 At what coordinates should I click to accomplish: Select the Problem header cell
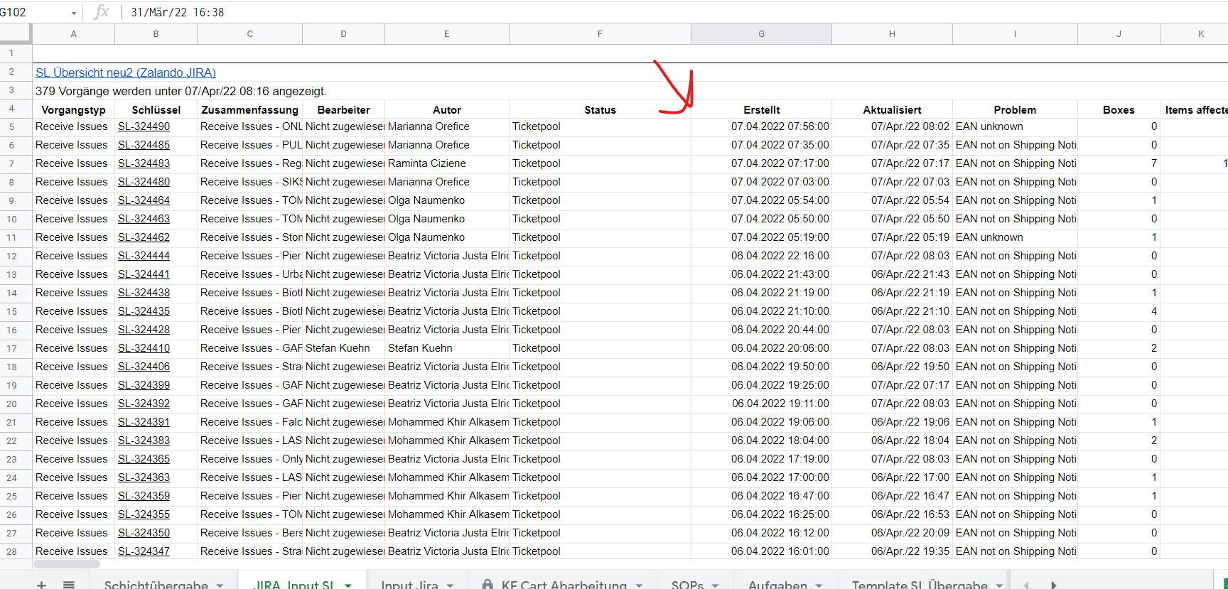[x=1015, y=109]
